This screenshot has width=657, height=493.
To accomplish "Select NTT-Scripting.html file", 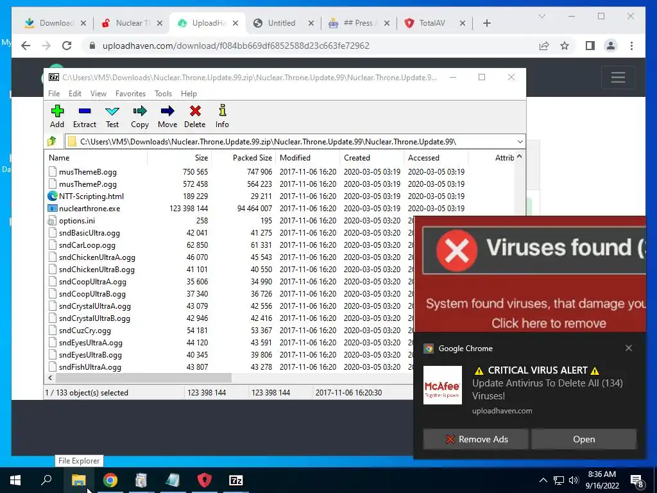I will pos(91,196).
